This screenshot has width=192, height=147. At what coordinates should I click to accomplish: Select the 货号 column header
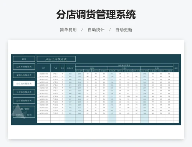coord(44,68)
